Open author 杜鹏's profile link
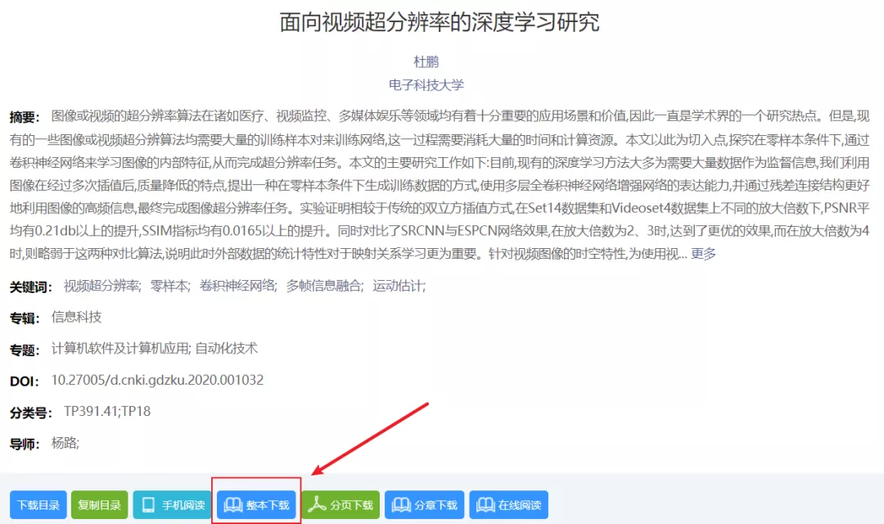The height and width of the screenshot is (524, 884). [x=426, y=61]
